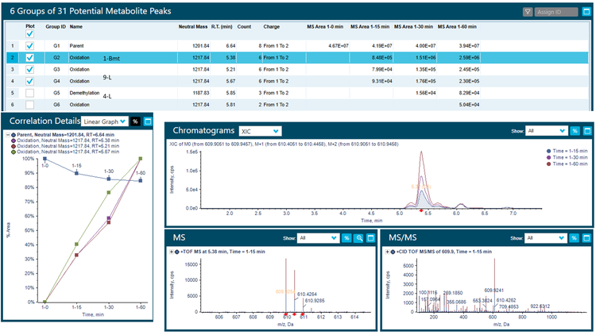The image size is (596, 335).
Task: Enable Plot checkbox for G5 Demethylation row
Action: click(x=29, y=93)
